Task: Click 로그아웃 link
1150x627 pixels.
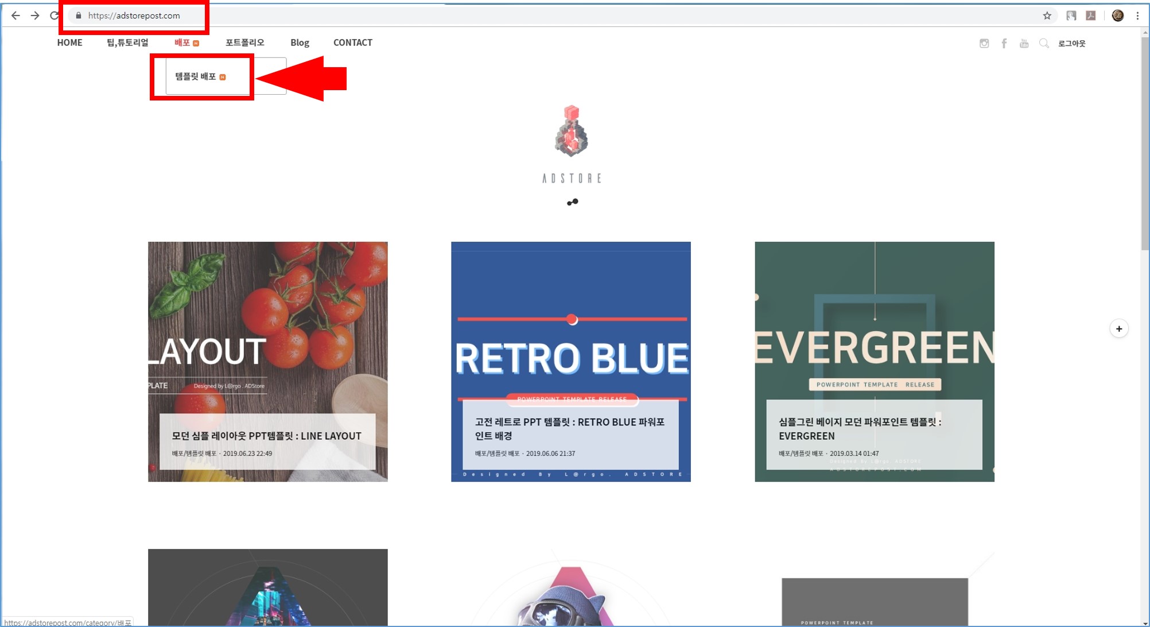Action: [1072, 43]
